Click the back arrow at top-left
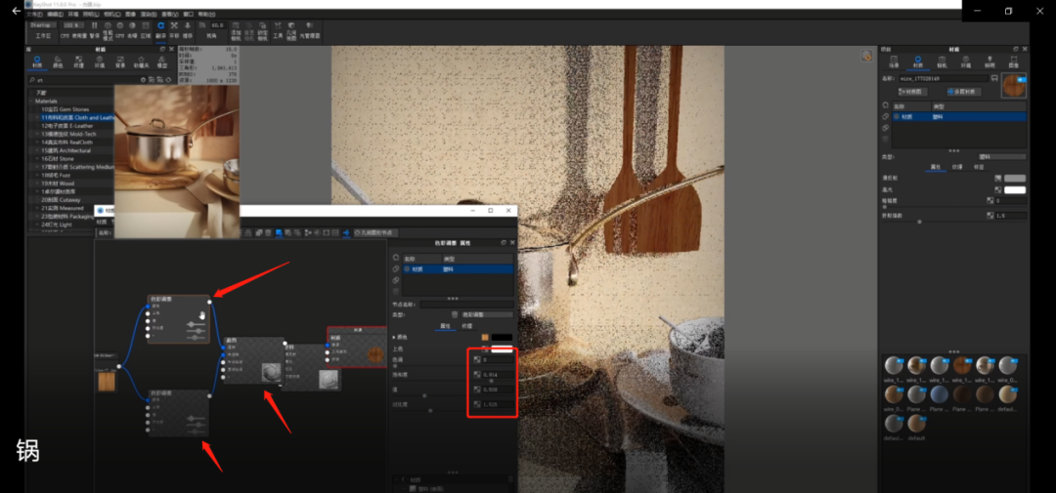 (x=16, y=11)
